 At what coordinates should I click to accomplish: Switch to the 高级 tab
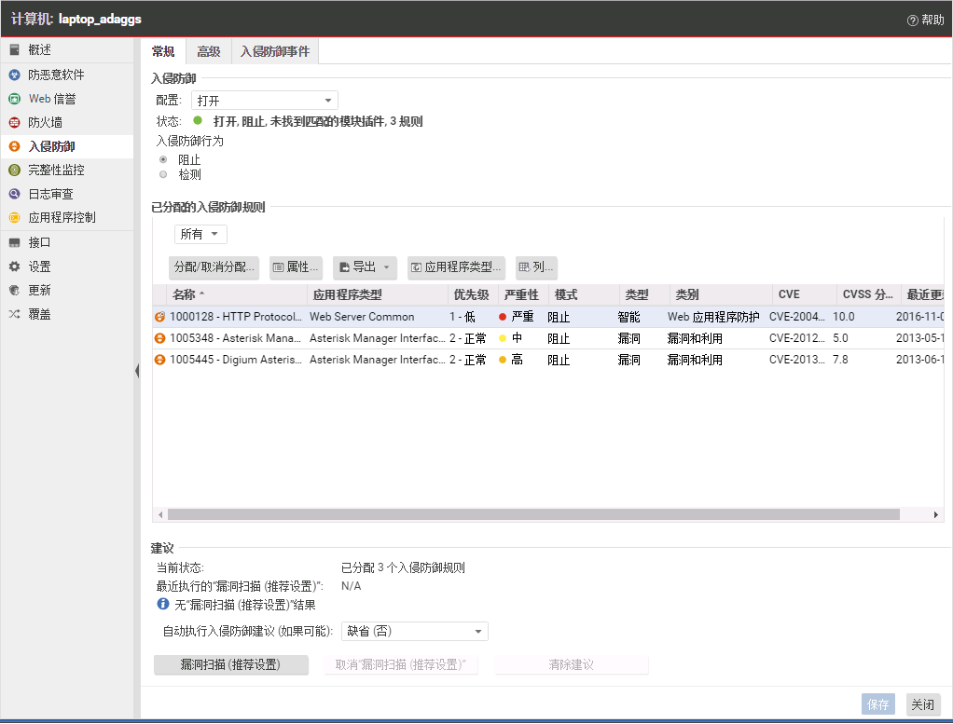[x=208, y=51]
